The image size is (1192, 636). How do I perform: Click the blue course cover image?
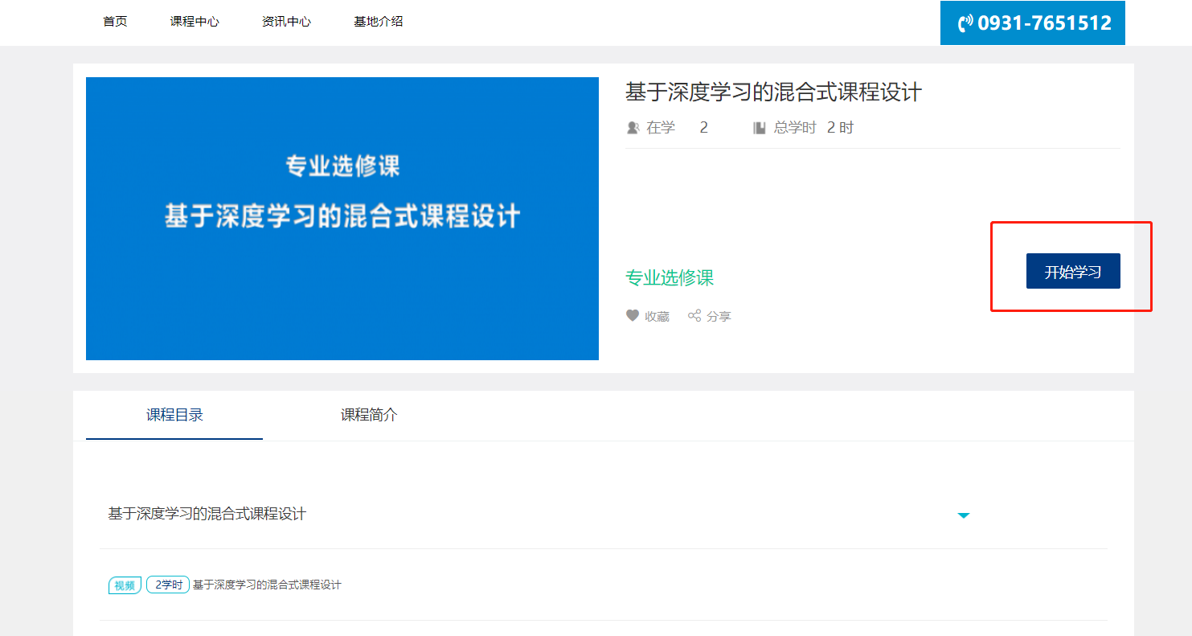[x=342, y=219]
